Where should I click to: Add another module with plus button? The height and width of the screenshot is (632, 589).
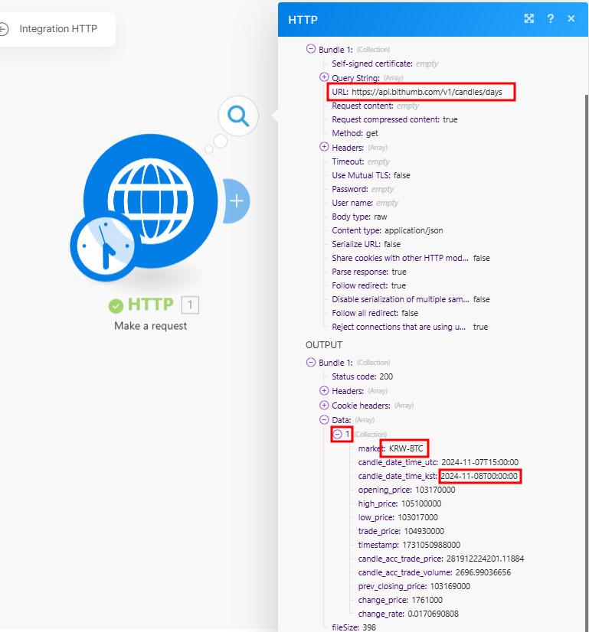237,200
